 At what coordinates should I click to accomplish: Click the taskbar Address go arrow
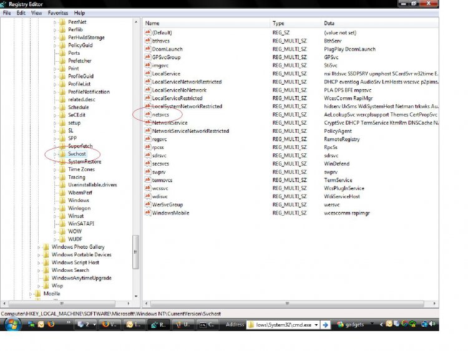(x=326, y=325)
